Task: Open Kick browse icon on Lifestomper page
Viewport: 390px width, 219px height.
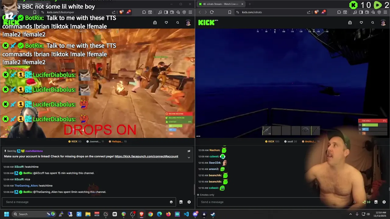Action: pyautogui.click(x=155, y=23)
